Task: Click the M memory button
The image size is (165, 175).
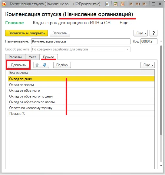Action: point(131,4)
